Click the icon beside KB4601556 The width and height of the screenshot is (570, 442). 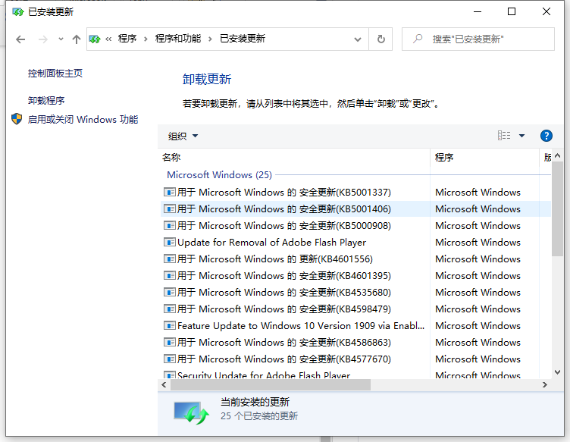[x=169, y=259]
